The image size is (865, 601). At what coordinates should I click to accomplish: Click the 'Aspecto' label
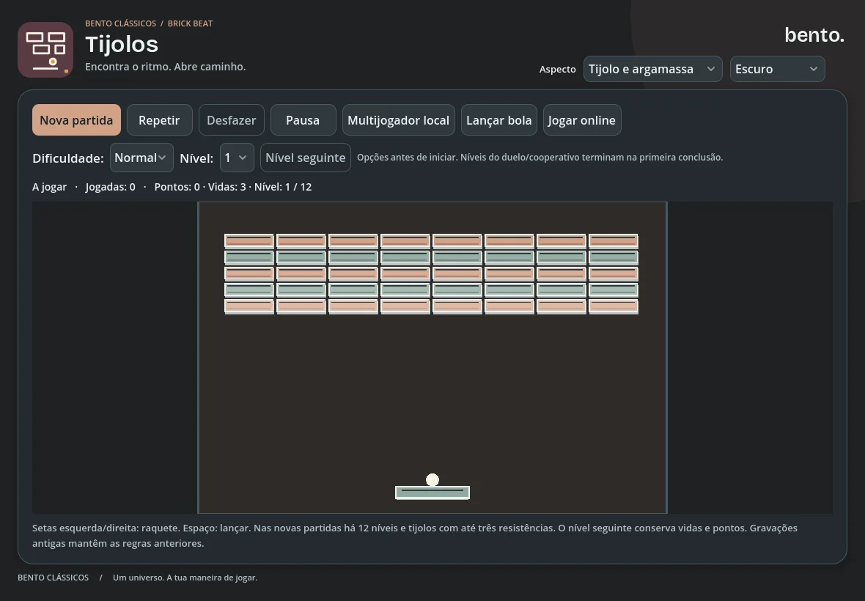[x=557, y=70]
